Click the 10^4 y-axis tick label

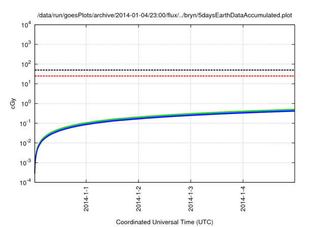click(26, 25)
